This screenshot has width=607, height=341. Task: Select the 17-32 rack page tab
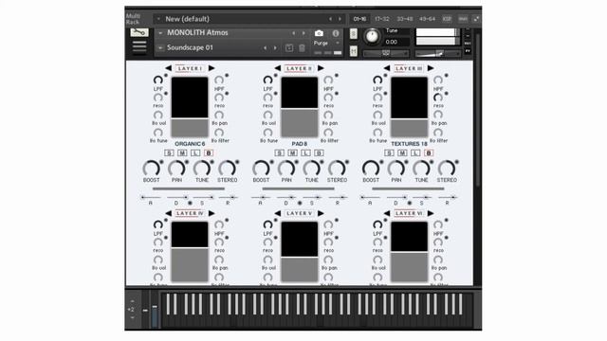coord(381,19)
